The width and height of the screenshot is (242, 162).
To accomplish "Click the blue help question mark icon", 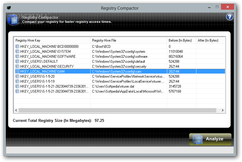I will (229, 17).
